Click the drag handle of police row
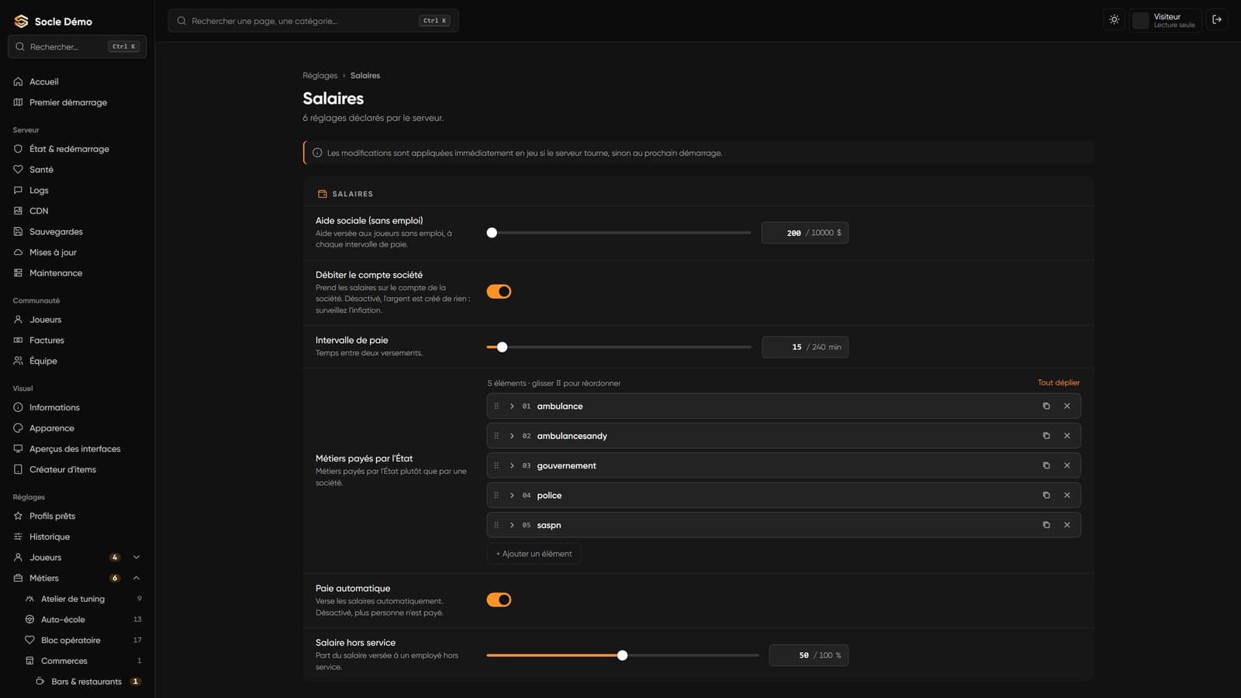This screenshot has height=698, width=1241. tap(496, 496)
